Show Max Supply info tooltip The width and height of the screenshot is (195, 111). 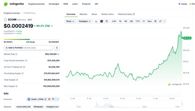coord(16,86)
